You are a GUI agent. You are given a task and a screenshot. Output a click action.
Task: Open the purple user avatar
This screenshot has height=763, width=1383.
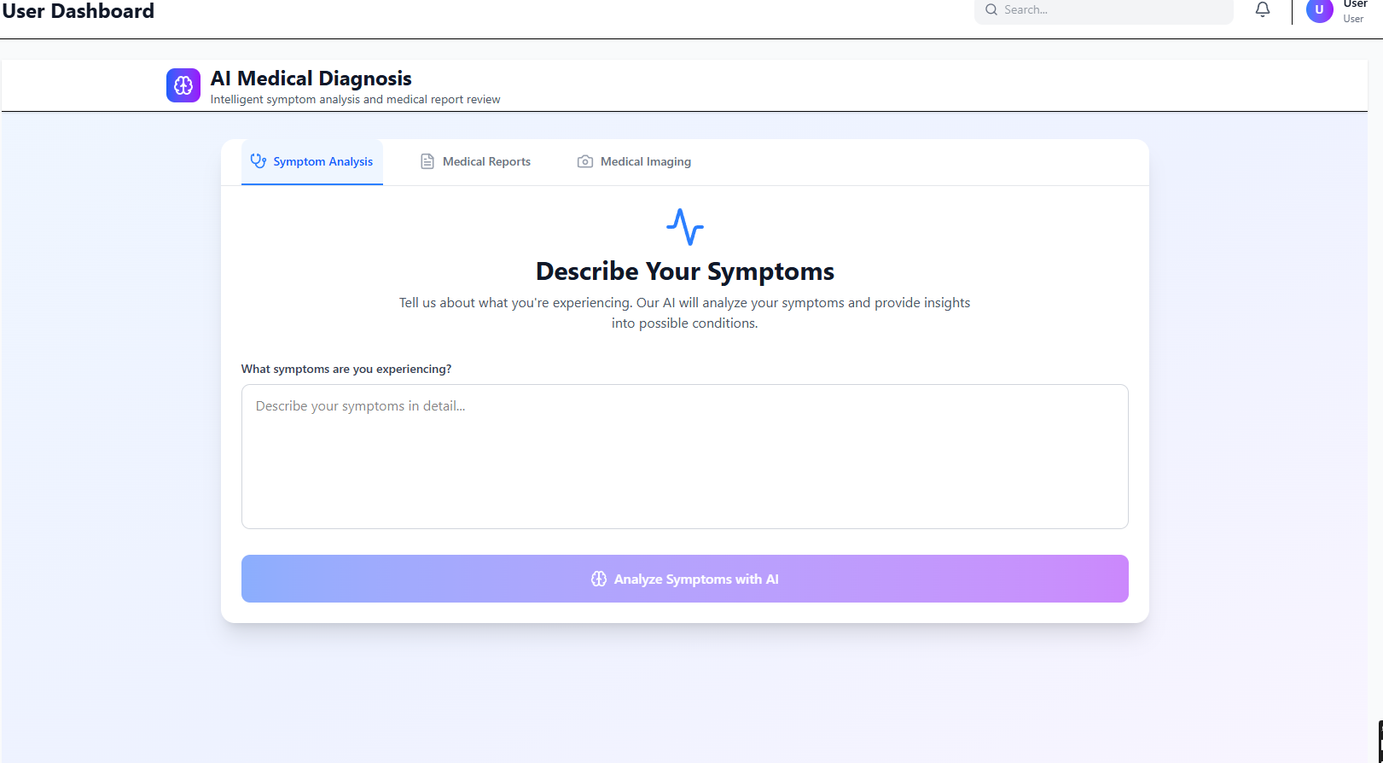(x=1319, y=10)
